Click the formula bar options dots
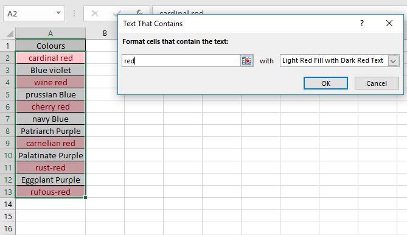Screen dimensions: 407x235 click(74, 13)
